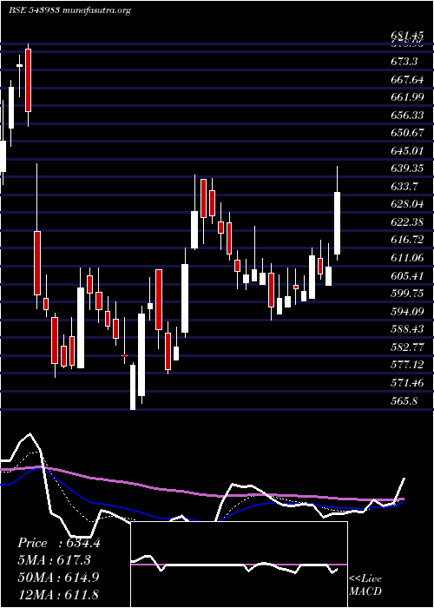Click the BSE munafasutra.org chart title
This screenshot has height=608, width=434.
(x=69, y=10)
